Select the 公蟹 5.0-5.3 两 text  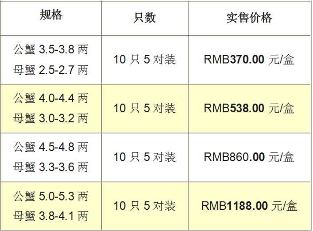click(x=51, y=196)
